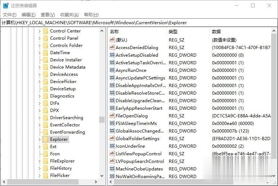Expand the DeviceAccess key
Image resolution: width=278 pixels, height=186 pixels.
tap(39, 74)
